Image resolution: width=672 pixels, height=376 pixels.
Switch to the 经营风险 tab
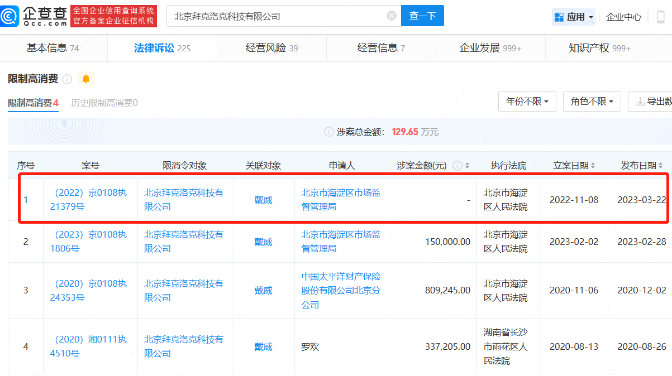click(x=271, y=48)
